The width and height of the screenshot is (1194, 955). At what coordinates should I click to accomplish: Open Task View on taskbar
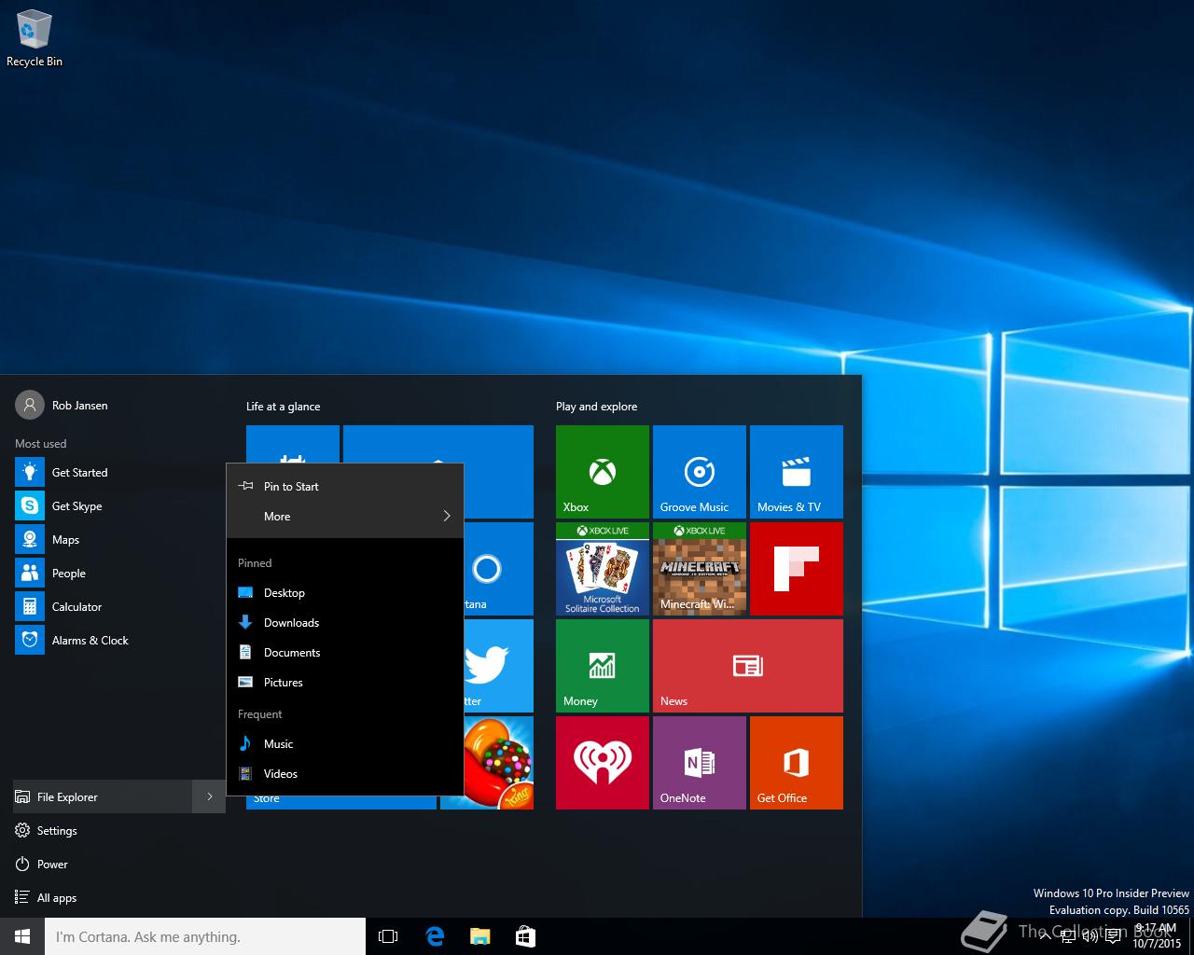click(388, 936)
